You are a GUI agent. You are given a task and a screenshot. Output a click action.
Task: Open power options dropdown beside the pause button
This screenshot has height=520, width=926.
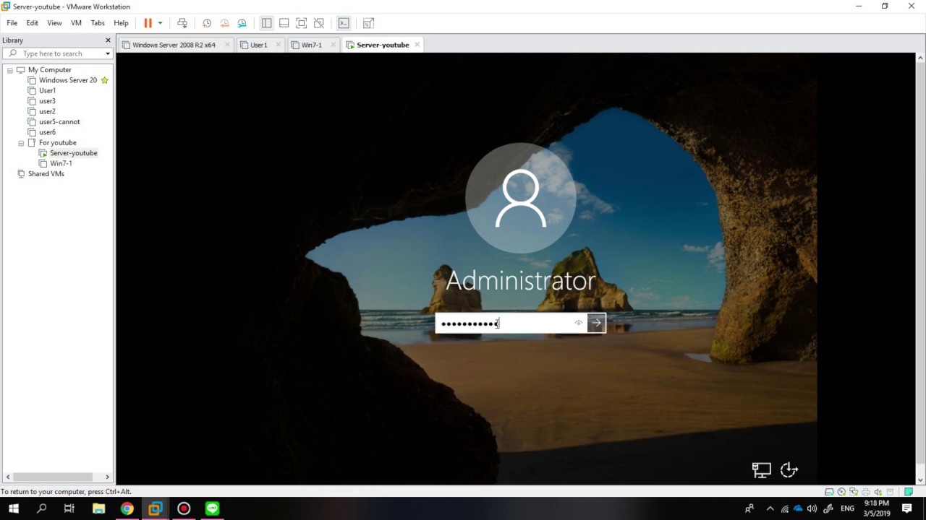click(x=160, y=23)
